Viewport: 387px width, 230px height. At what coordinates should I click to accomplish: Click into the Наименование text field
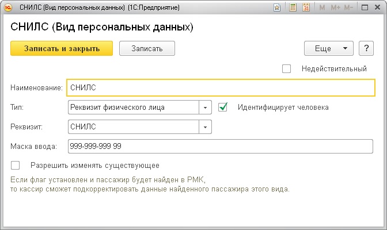221,87
